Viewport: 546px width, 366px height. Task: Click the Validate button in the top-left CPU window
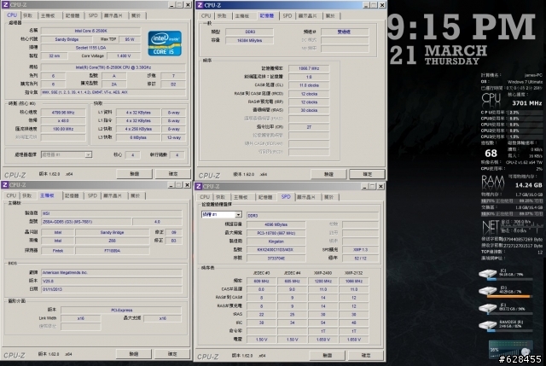coord(135,173)
